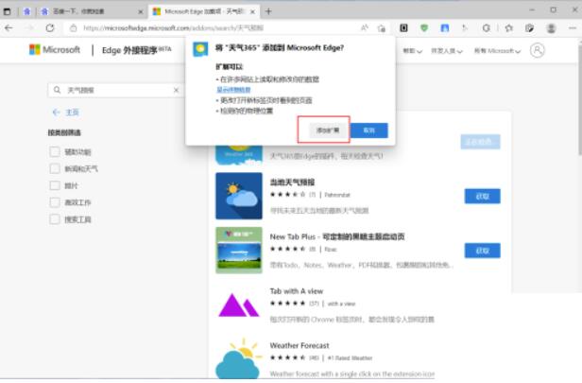Click the extensions puzzle icon in toolbar
The width and height of the screenshot is (582, 383).
coord(487,27)
